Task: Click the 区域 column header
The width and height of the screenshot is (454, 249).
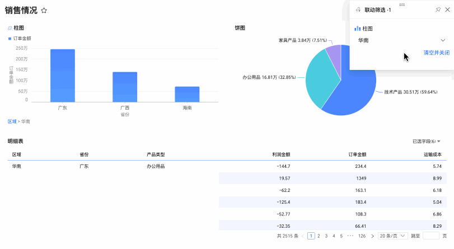Action: 16,154
